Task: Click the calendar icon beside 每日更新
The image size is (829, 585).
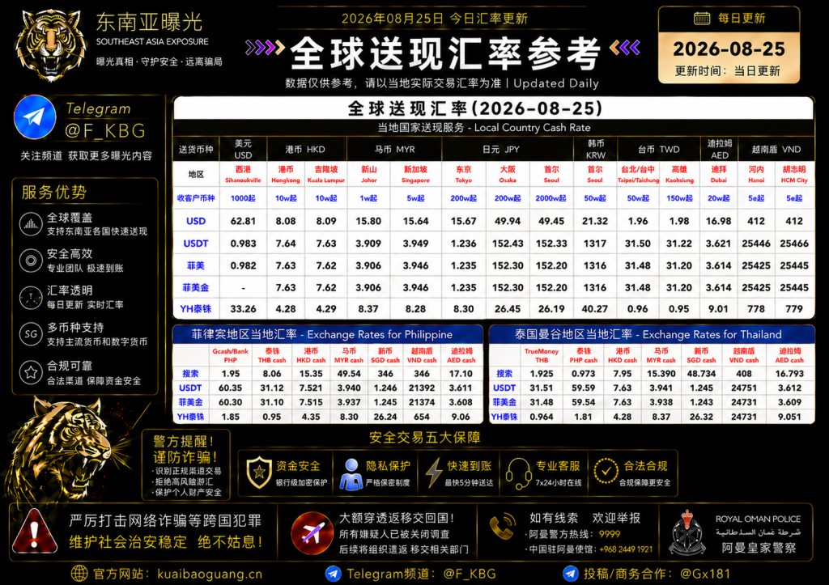Action: (702, 19)
